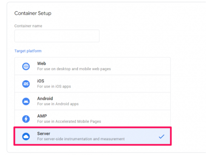The image size is (210, 155).
Task: Click the Target platform label
Action: pyautogui.click(x=28, y=51)
